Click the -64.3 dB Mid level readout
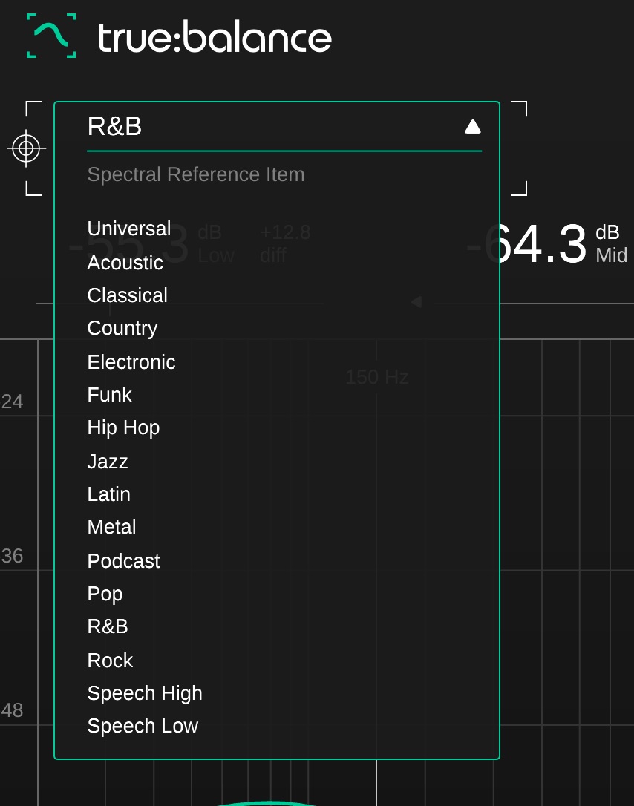Viewport: 634px width, 806px height. [x=542, y=245]
